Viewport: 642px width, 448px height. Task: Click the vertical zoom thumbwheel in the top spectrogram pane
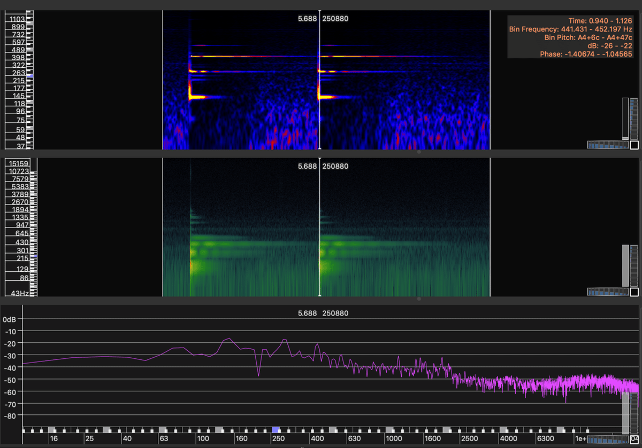[635, 119]
